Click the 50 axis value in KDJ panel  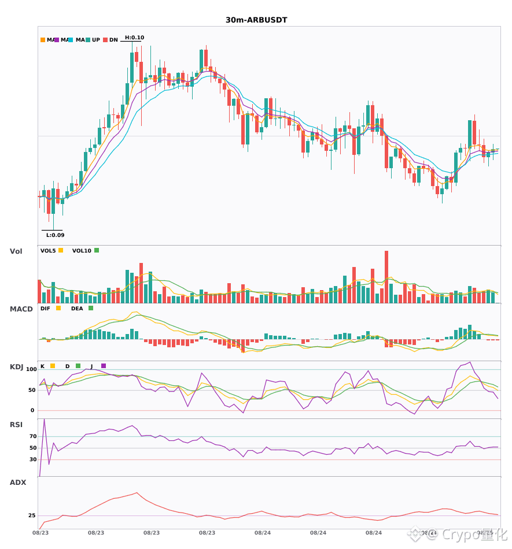pos(32,390)
